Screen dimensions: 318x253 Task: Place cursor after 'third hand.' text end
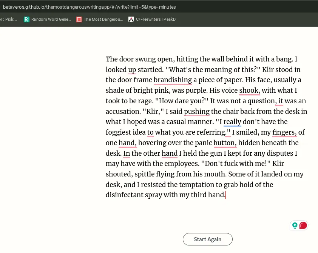225,195
